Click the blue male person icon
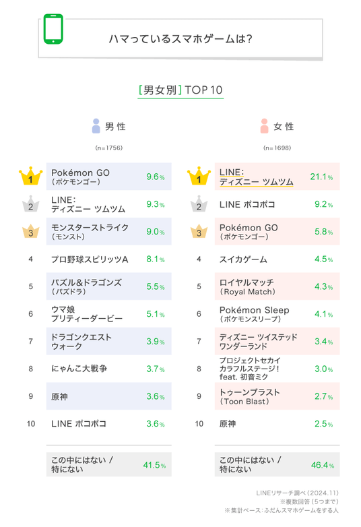Viewport: 361px width, 527px height. point(96,126)
